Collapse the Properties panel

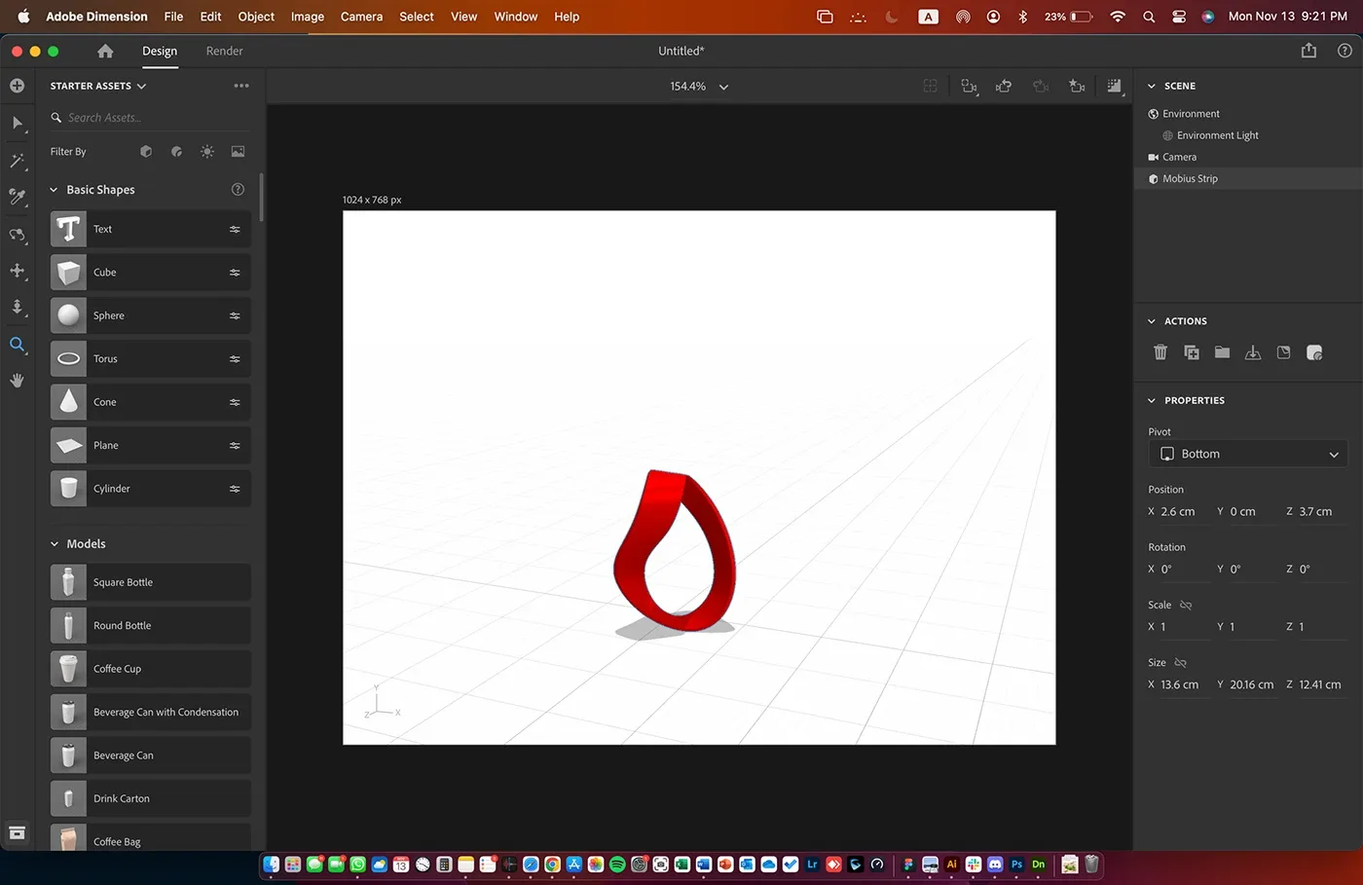pos(1152,400)
